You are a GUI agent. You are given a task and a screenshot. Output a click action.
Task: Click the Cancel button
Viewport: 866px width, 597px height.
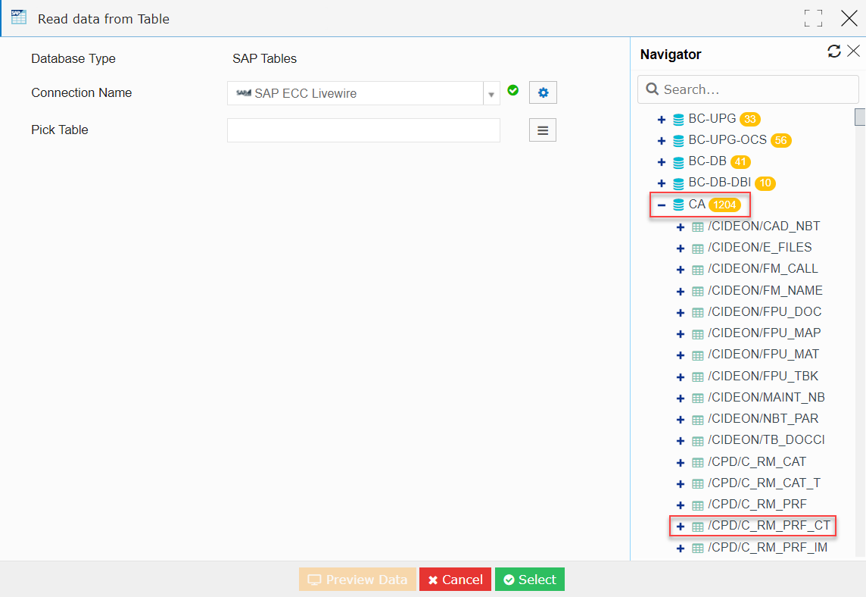coord(455,580)
